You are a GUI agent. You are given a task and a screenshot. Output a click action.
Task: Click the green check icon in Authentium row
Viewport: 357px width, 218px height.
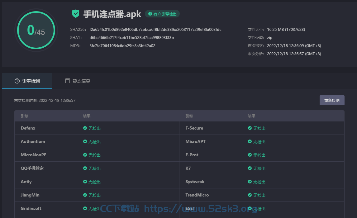click(85, 141)
